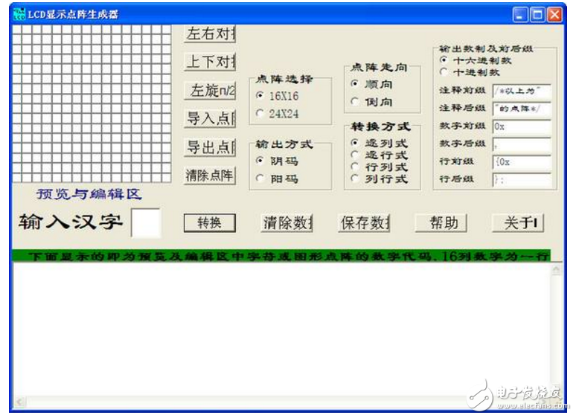Click the green description banner text
Image resolution: width=576 pixels, height=418 pixels.
click(x=281, y=255)
